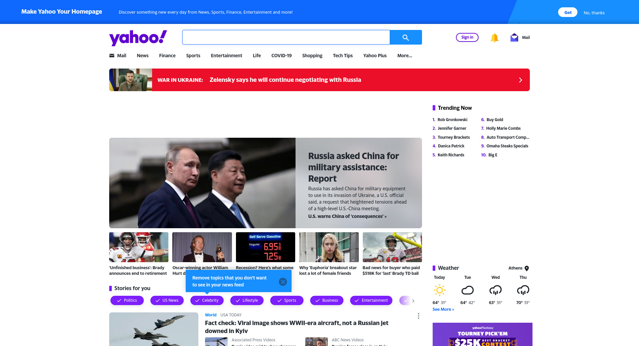Click the Yahoo logo
639x346 pixels.
coord(138,38)
